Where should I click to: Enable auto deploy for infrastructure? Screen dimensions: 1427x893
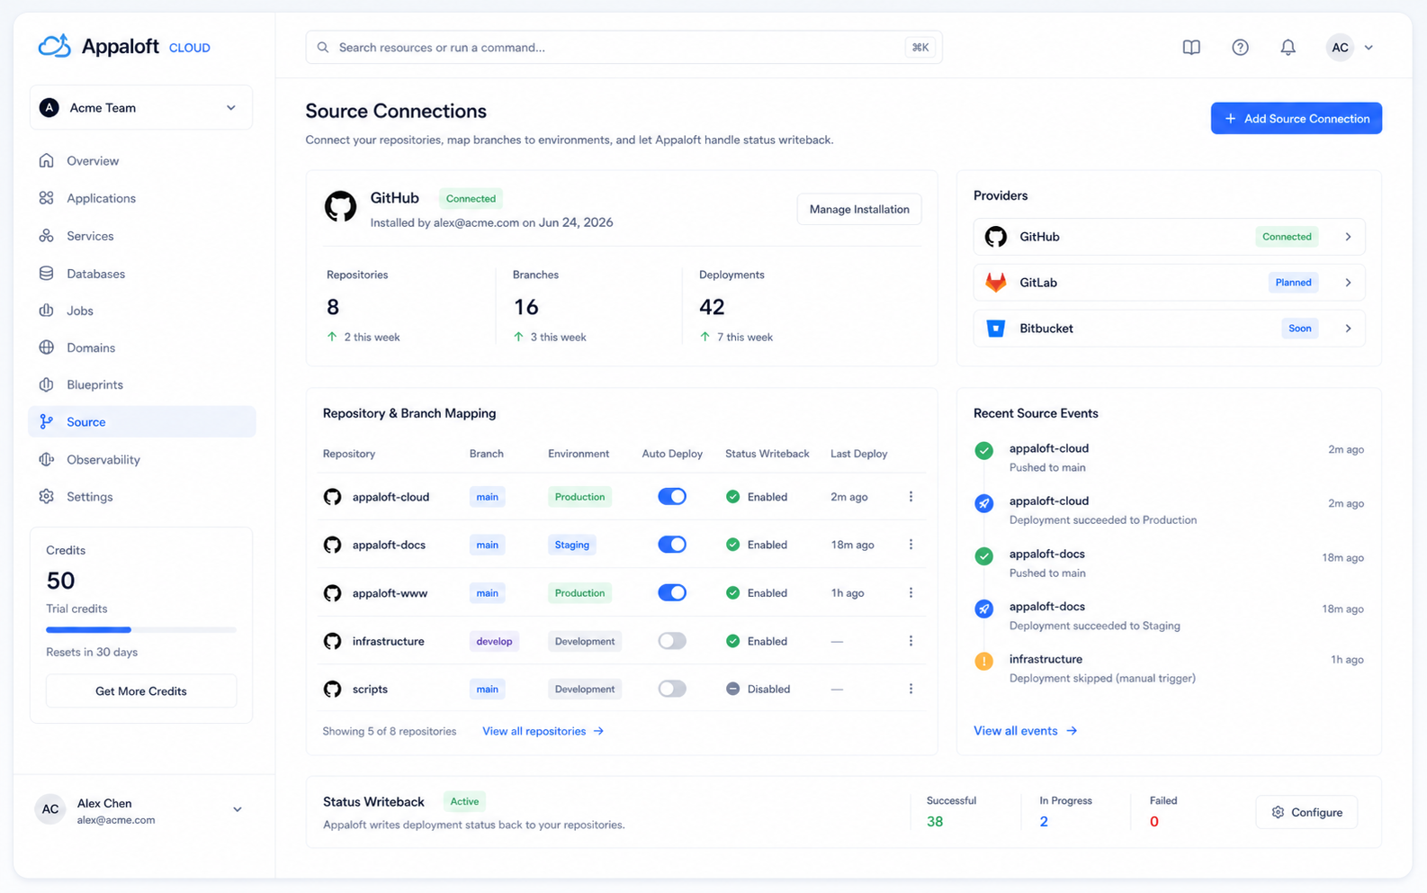[672, 641]
